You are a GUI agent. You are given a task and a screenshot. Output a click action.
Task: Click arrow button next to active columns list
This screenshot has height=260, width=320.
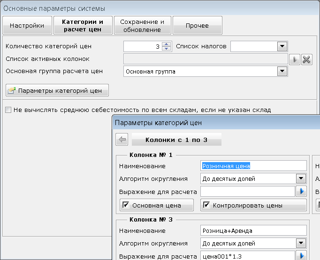(295, 59)
